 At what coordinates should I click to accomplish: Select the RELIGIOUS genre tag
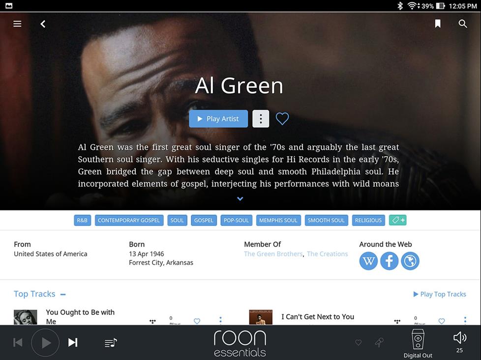pyautogui.click(x=368, y=221)
